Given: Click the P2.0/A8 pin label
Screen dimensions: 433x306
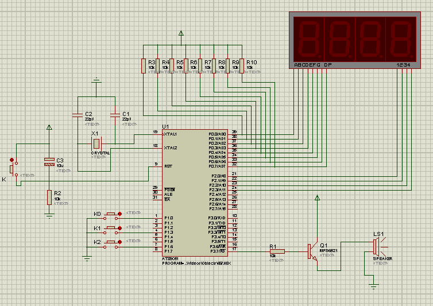Looking at the screenshot, I should coord(218,176).
